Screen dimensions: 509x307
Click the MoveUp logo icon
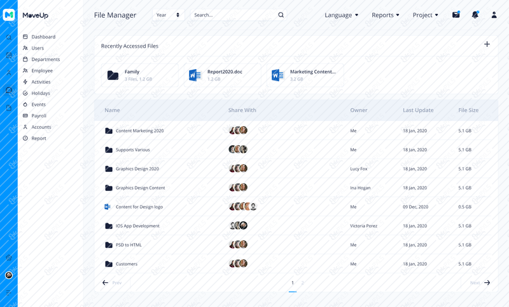[x=9, y=15]
